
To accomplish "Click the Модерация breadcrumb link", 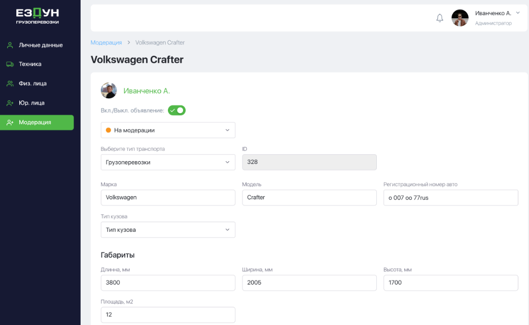I will point(106,43).
